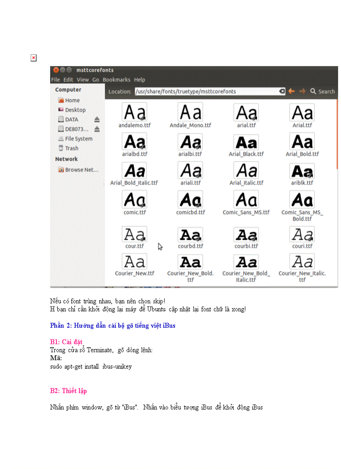The height and width of the screenshot is (469, 341).
Task: Click the broken image placeholder icon
Action: coord(33,58)
